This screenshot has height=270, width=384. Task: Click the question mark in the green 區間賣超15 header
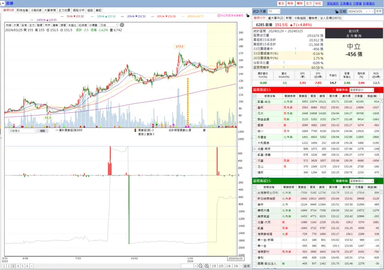pos(333,181)
